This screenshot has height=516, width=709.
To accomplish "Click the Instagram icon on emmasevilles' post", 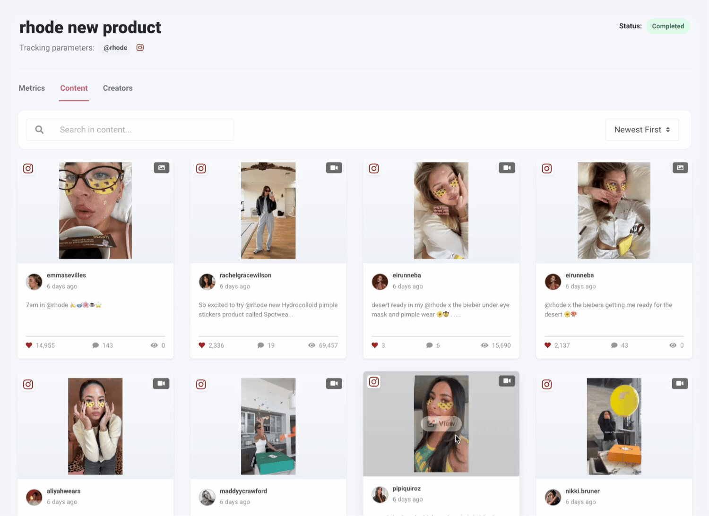I will [28, 168].
